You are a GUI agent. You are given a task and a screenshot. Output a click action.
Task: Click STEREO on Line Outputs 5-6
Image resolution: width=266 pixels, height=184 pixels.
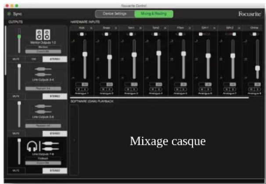55,134
